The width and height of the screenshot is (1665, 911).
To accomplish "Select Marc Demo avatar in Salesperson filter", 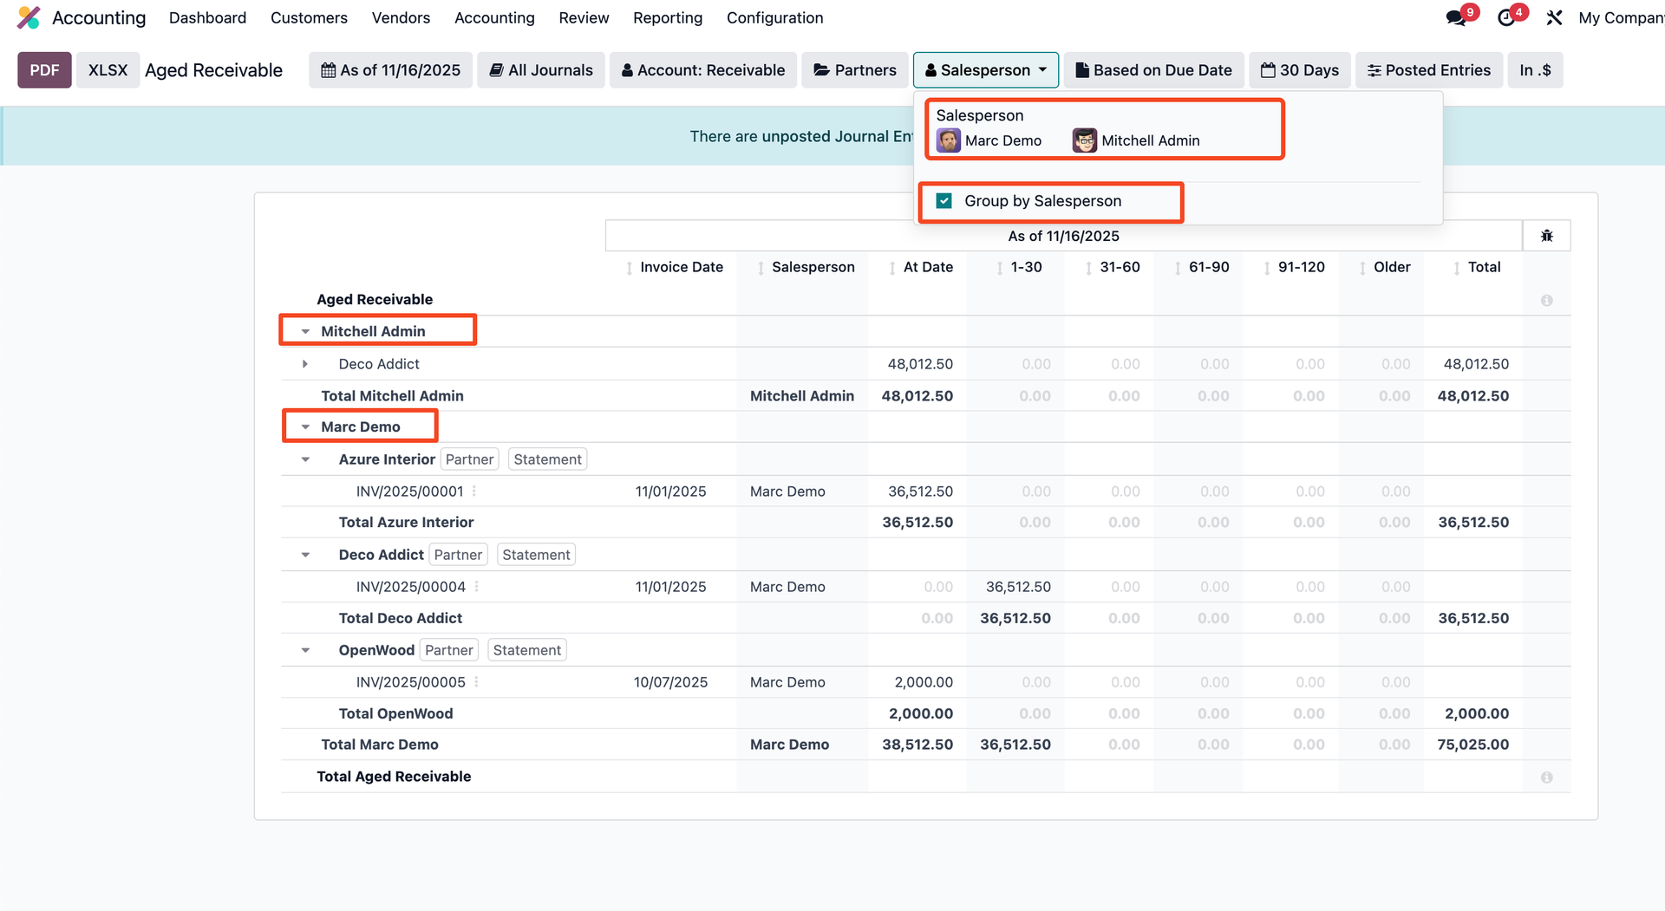I will (949, 140).
